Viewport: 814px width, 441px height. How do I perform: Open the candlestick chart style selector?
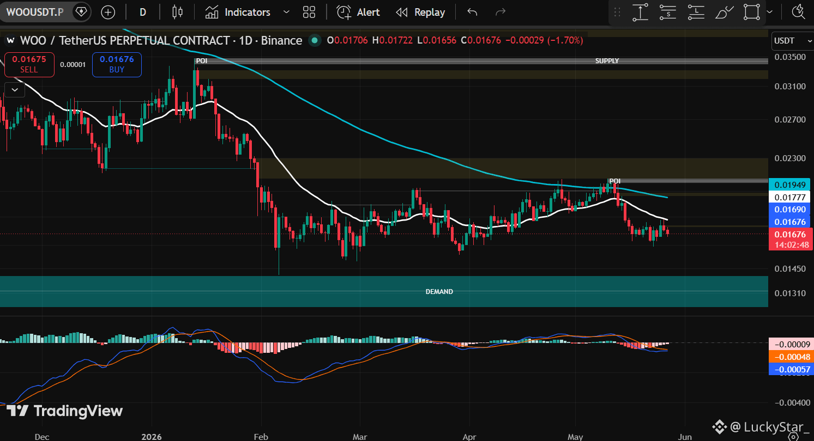(177, 12)
